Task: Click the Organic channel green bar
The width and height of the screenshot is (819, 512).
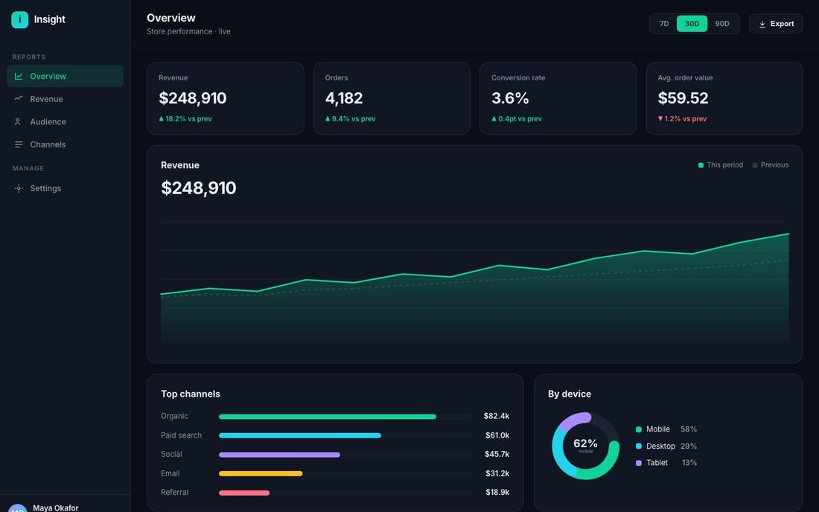Action: coord(328,417)
